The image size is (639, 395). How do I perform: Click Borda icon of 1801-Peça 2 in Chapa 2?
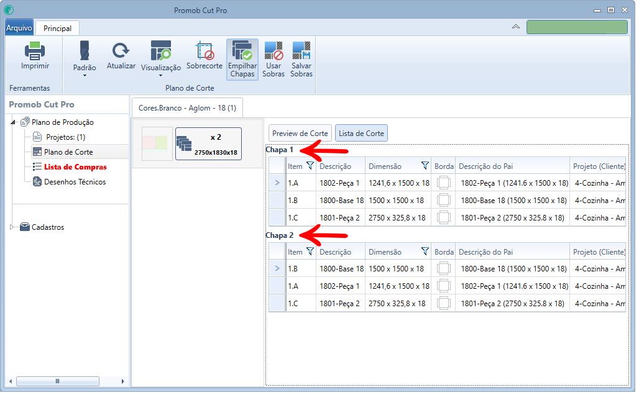pos(443,303)
